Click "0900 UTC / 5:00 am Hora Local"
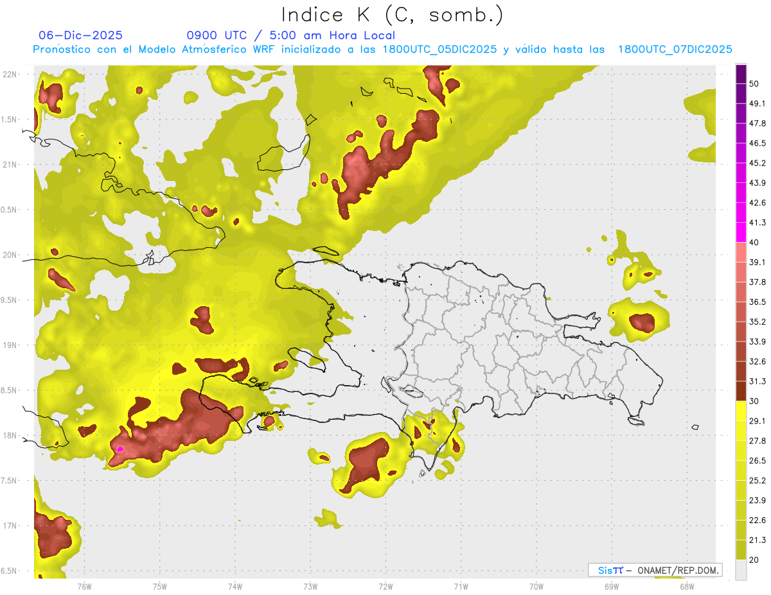 (x=290, y=35)
